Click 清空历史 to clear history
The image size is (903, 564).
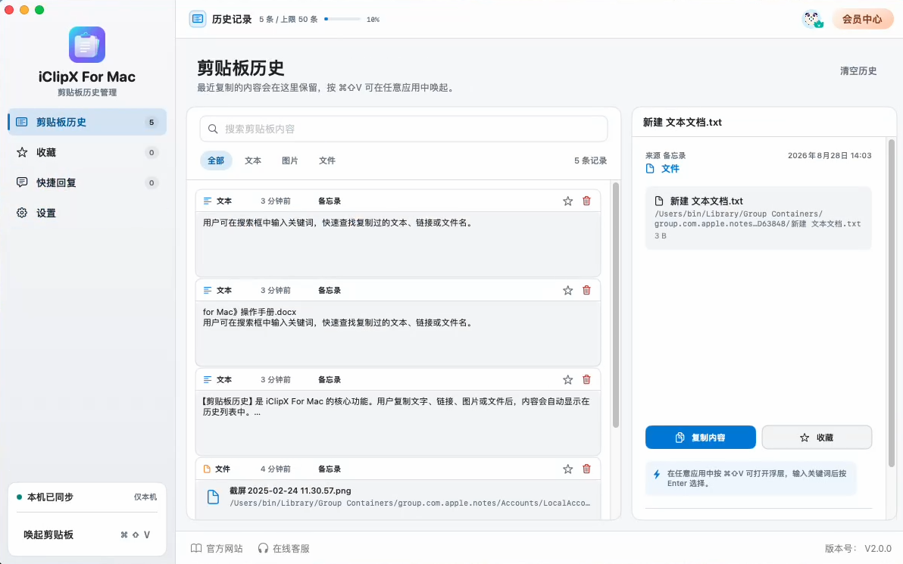click(858, 71)
